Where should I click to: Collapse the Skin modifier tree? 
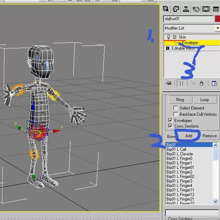pyautogui.click(x=175, y=37)
